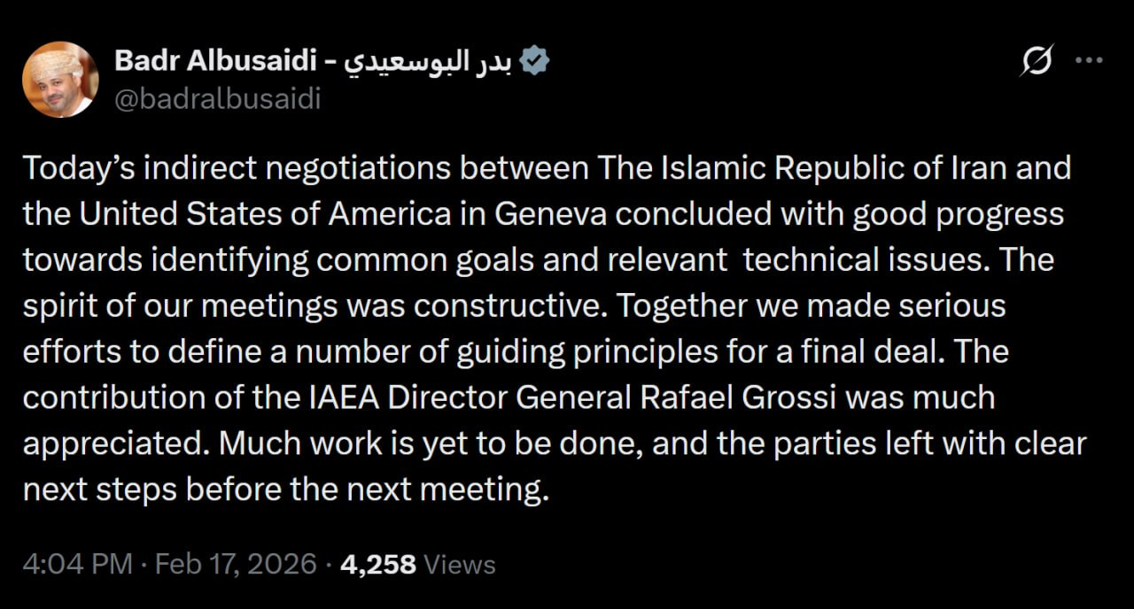Click the display name "Badr Albusaidi"
The height and width of the screenshot is (609, 1134).
[x=214, y=60]
